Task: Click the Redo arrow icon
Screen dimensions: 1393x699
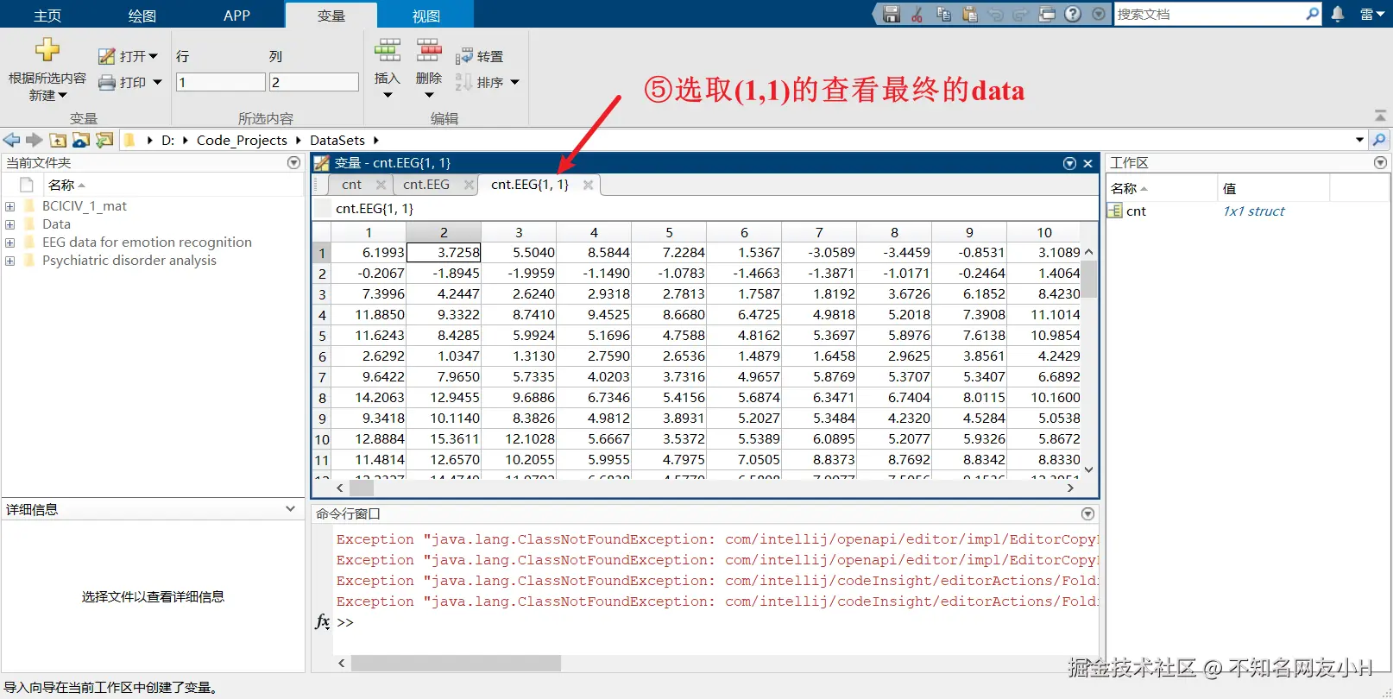Action: tap(1021, 15)
